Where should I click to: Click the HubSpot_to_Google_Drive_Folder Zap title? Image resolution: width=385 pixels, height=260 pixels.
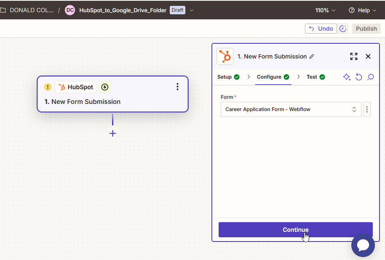click(123, 10)
